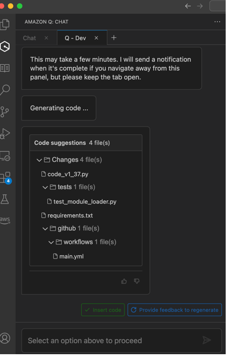Go back with the left arrow

tap(188, 6)
